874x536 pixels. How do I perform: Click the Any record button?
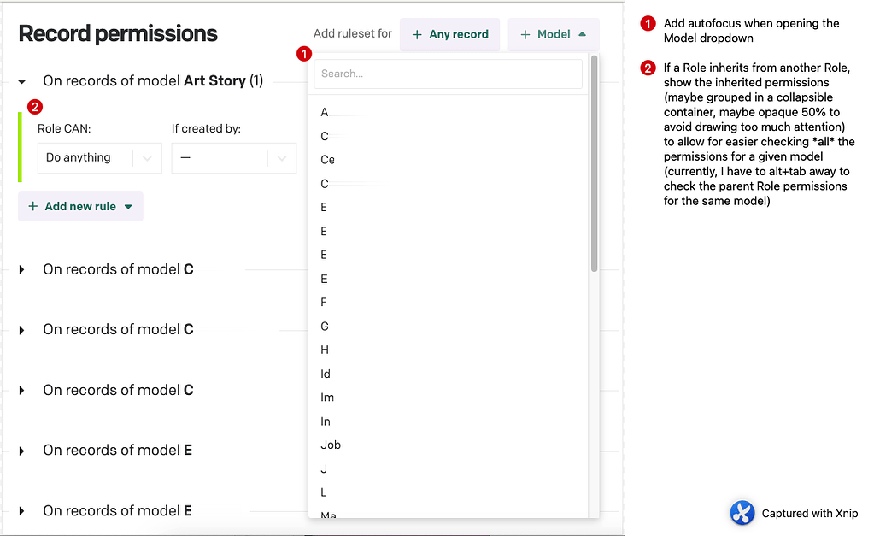(x=450, y=35)
